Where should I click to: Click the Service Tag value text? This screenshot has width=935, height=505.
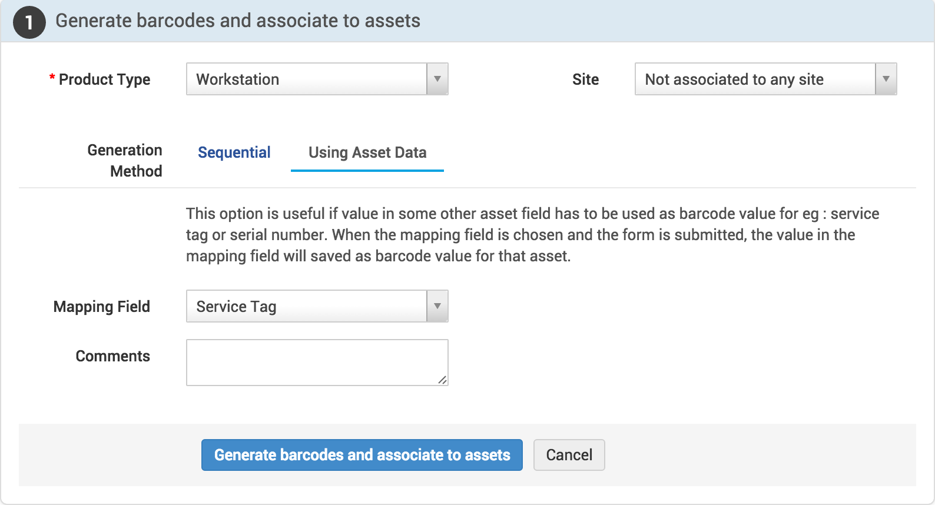236,306
